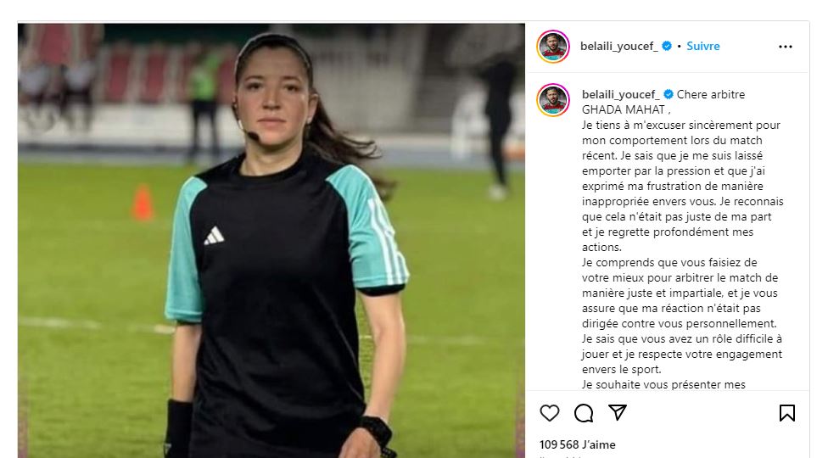Screen dimensions: 828x458
Task: Click verified badge beside header username
Action: pos(667,46)
